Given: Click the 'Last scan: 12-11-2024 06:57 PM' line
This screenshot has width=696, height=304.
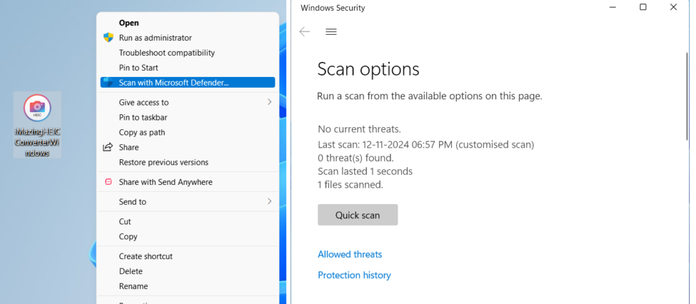Looking at the screenshot, I should [x=426, y=144].
